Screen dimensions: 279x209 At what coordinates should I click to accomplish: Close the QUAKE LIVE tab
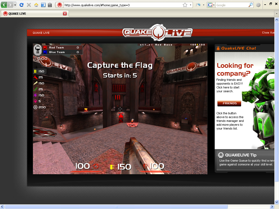[x=65, y=14]
